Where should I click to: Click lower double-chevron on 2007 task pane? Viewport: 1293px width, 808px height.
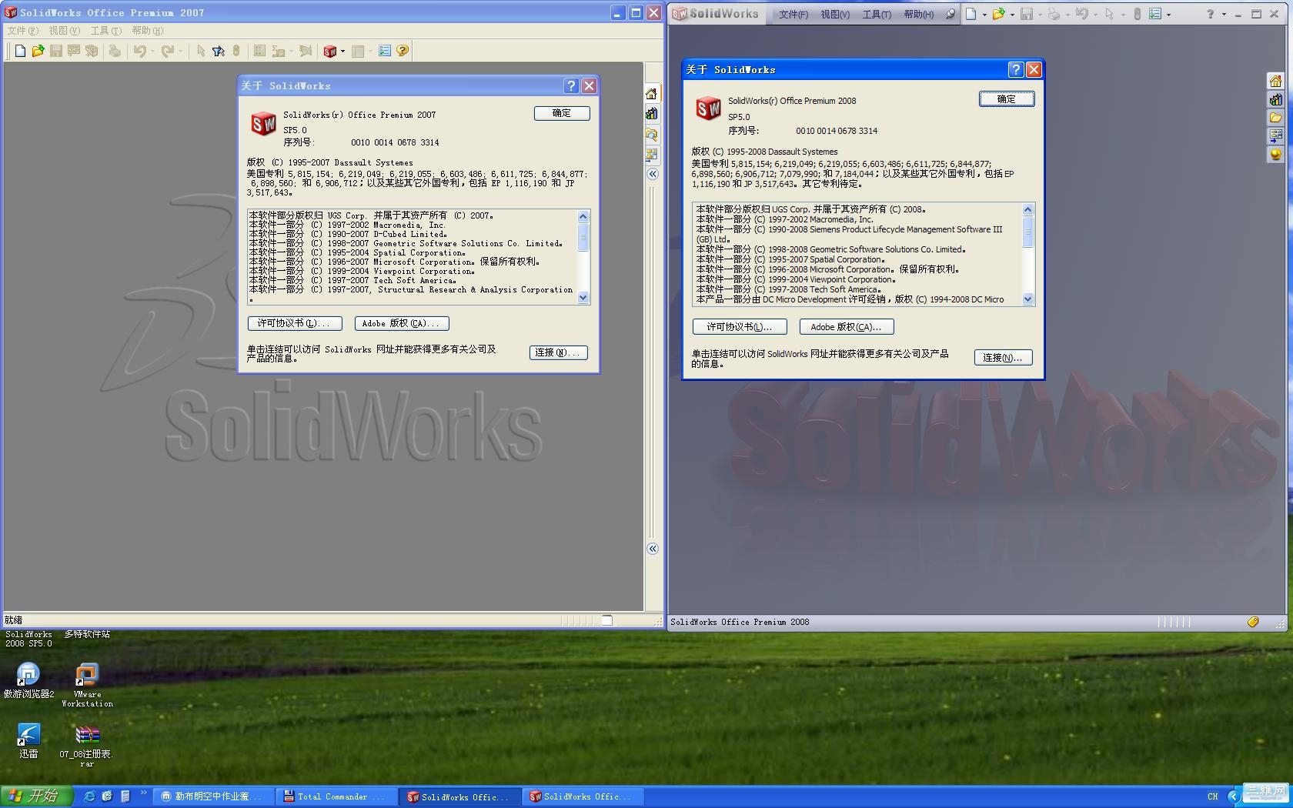(x=653, y=549)
